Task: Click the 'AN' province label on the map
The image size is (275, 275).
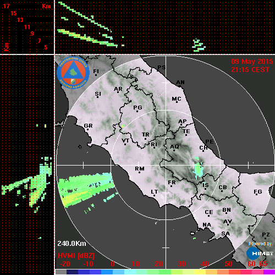Action: (180, 82)
